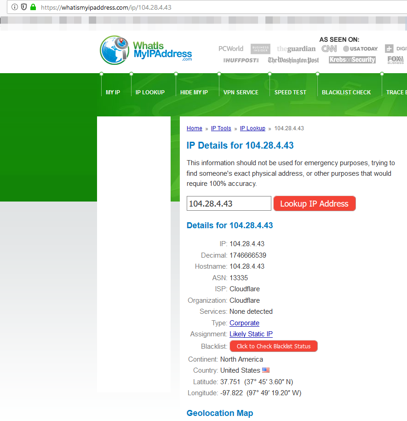The height and width of the screenshot is (421, 407).
Task: Go to VPN SERVICE page
Action: coord(241,92)
